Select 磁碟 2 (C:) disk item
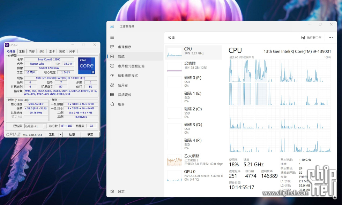Viewport: 342px width, 205px height. 193,113
